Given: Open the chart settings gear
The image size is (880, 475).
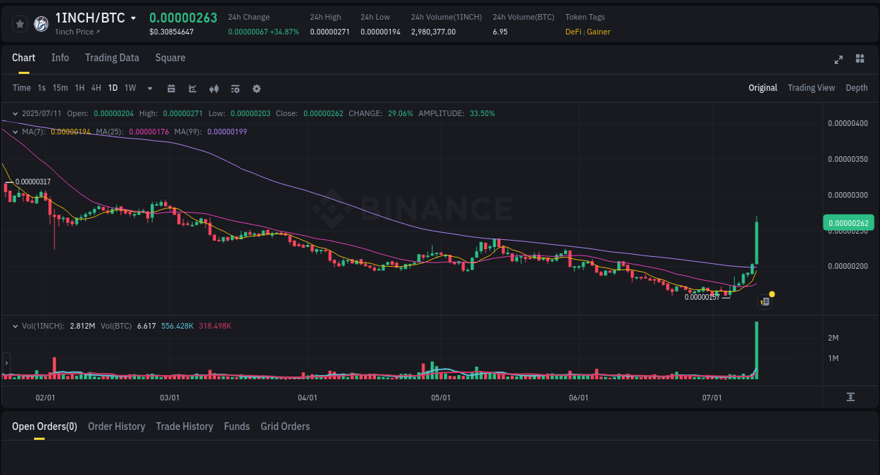Looking at the screenshot, I should [x=257, y=88].
